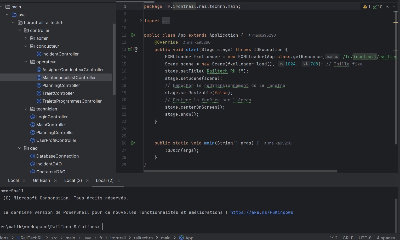Click the main folder icon in tree
Screen dimensions: 400x240
8,7
